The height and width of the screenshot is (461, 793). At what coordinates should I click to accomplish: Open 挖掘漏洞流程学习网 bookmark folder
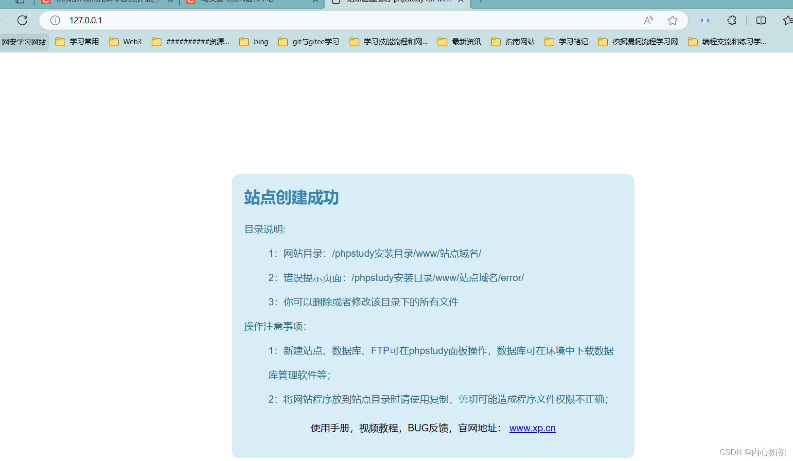click(x=638, y=42)
